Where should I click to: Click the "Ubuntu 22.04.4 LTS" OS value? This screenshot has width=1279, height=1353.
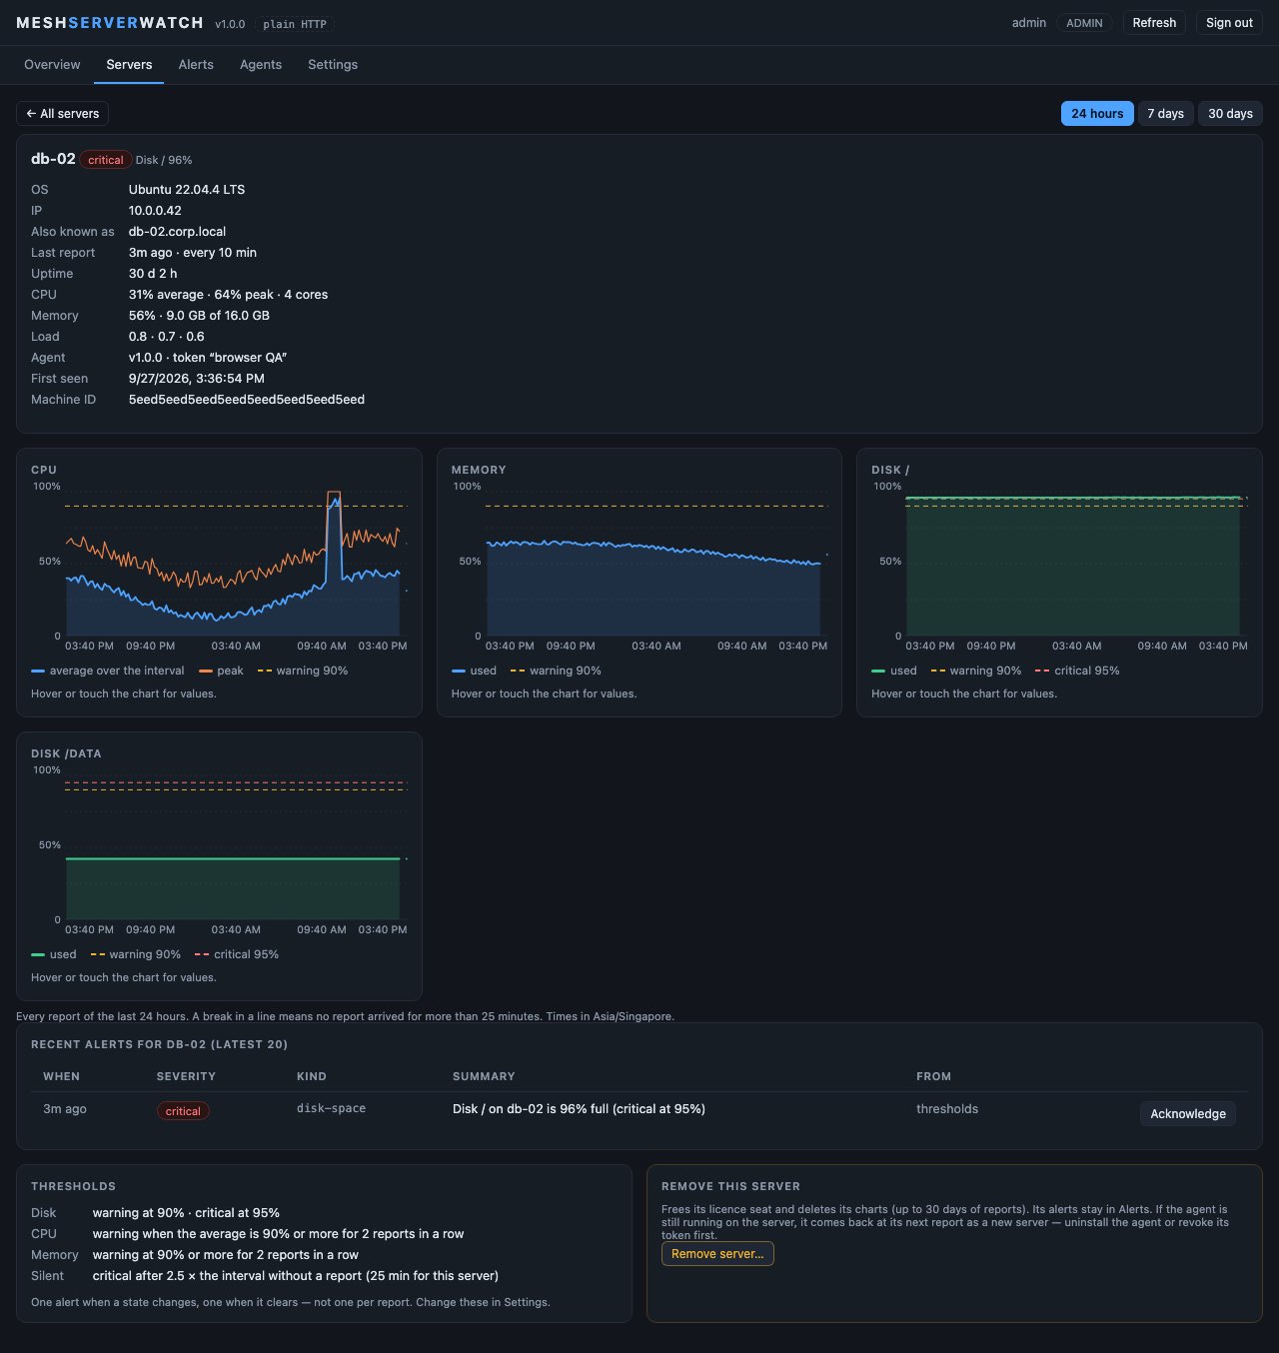(187, 190)
